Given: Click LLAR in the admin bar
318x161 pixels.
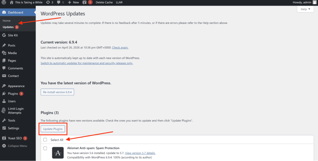Looking at the screenshot, I should (x=119, y=3).
